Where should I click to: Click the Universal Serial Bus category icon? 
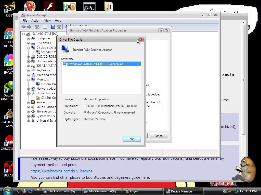click(33, 121)
